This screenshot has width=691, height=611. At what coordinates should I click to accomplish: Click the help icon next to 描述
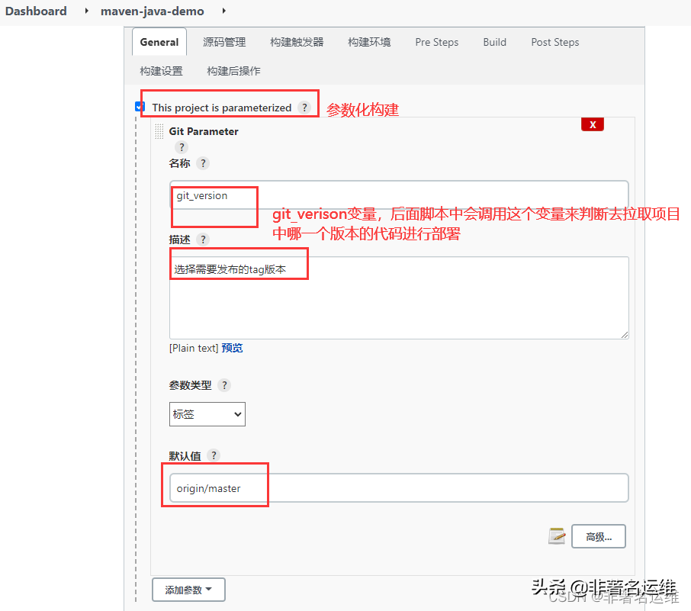[202, 239]
